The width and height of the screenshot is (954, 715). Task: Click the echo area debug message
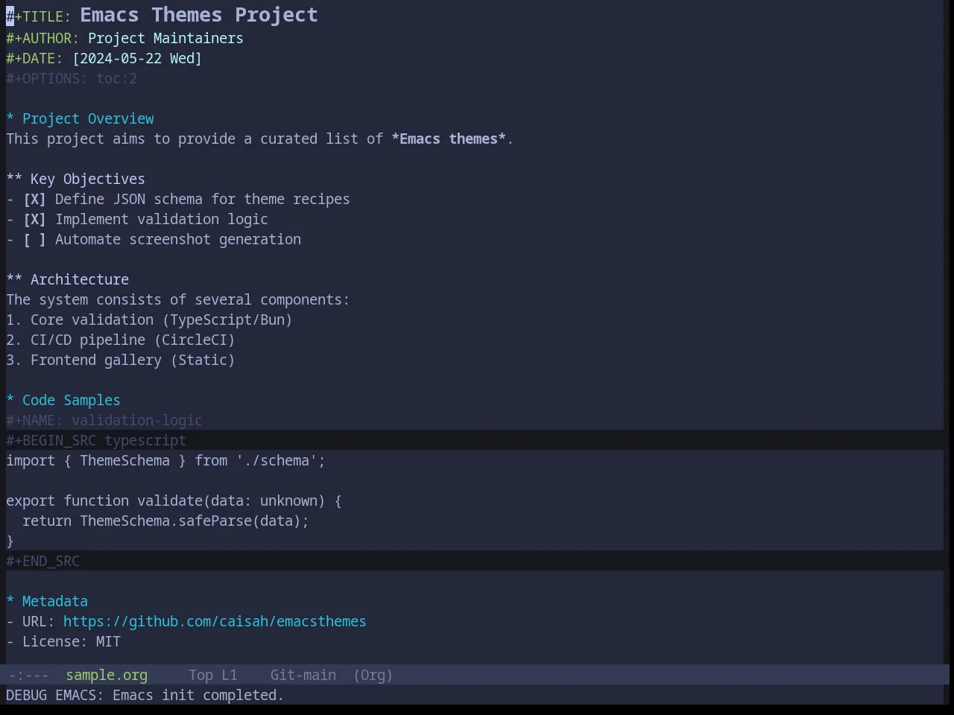click(x=145, y=696)
